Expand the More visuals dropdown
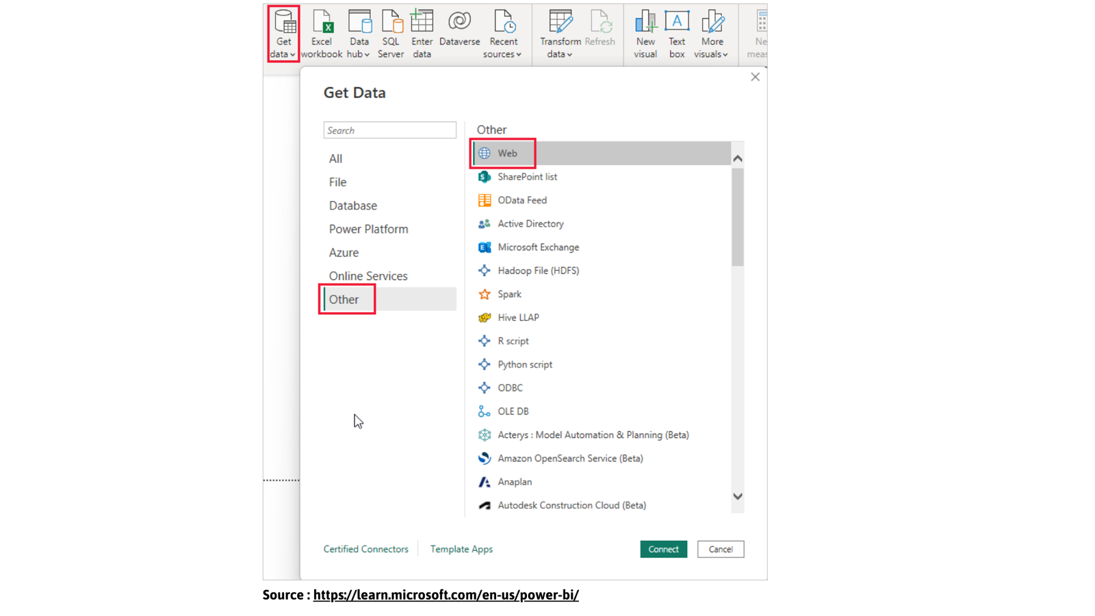The height and width of the screenshot is (616, 1095). coord(712,34)
